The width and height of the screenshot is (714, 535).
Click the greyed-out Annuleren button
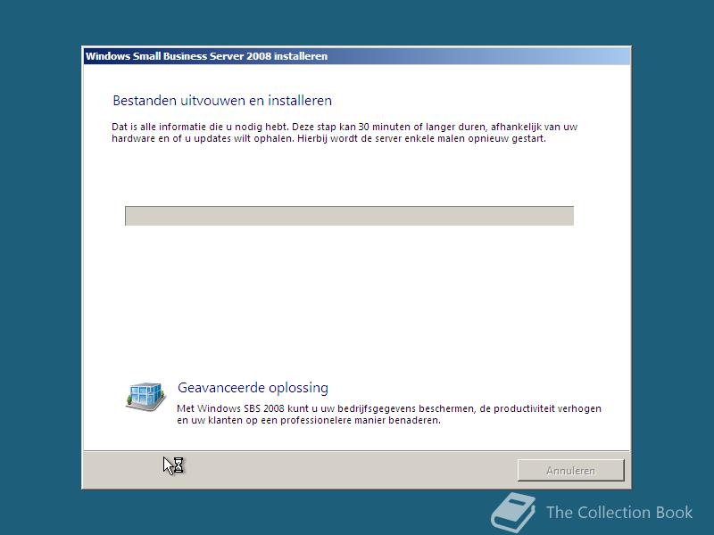click(570, 470)
